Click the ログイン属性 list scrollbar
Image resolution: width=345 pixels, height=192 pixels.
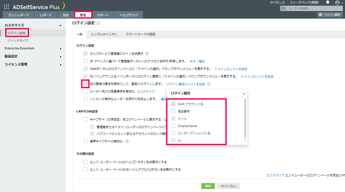[x=245, y=118]
